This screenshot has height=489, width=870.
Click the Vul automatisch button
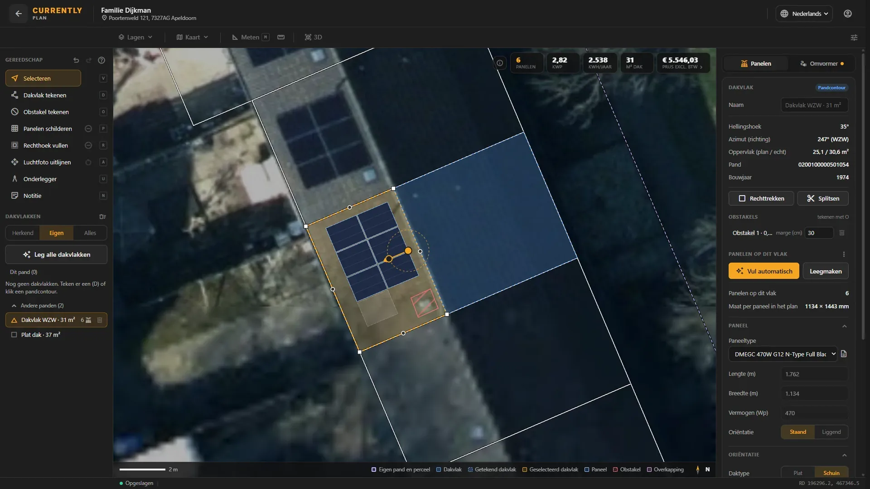764,271
